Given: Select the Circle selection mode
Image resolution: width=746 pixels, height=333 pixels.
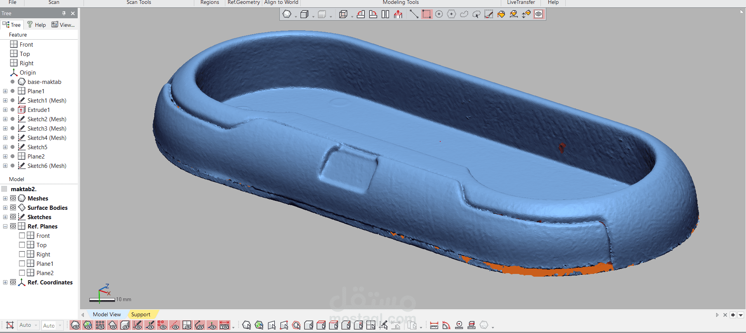Looking at the screenshot, I should [439, 14].
